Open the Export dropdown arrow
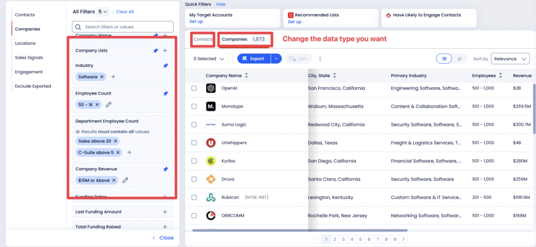The image size is (536, 247). tap(276, 58)
